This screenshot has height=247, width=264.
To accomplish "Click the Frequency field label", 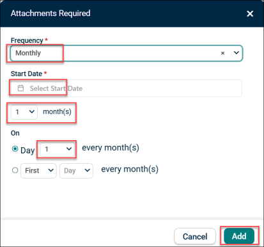I will pos(27,40).
